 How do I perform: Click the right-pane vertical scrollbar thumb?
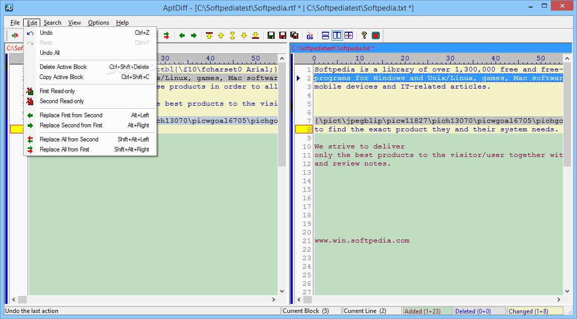[x=567, y=114]
